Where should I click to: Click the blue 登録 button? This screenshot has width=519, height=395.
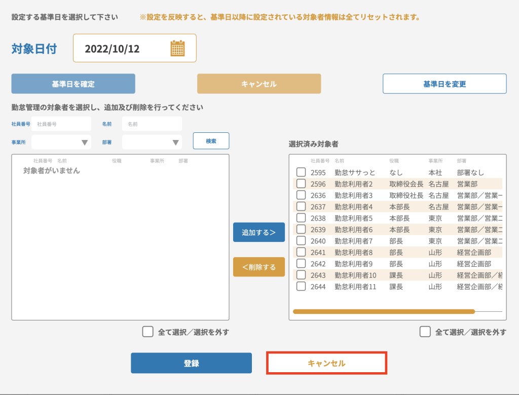[x=191, y=363]
